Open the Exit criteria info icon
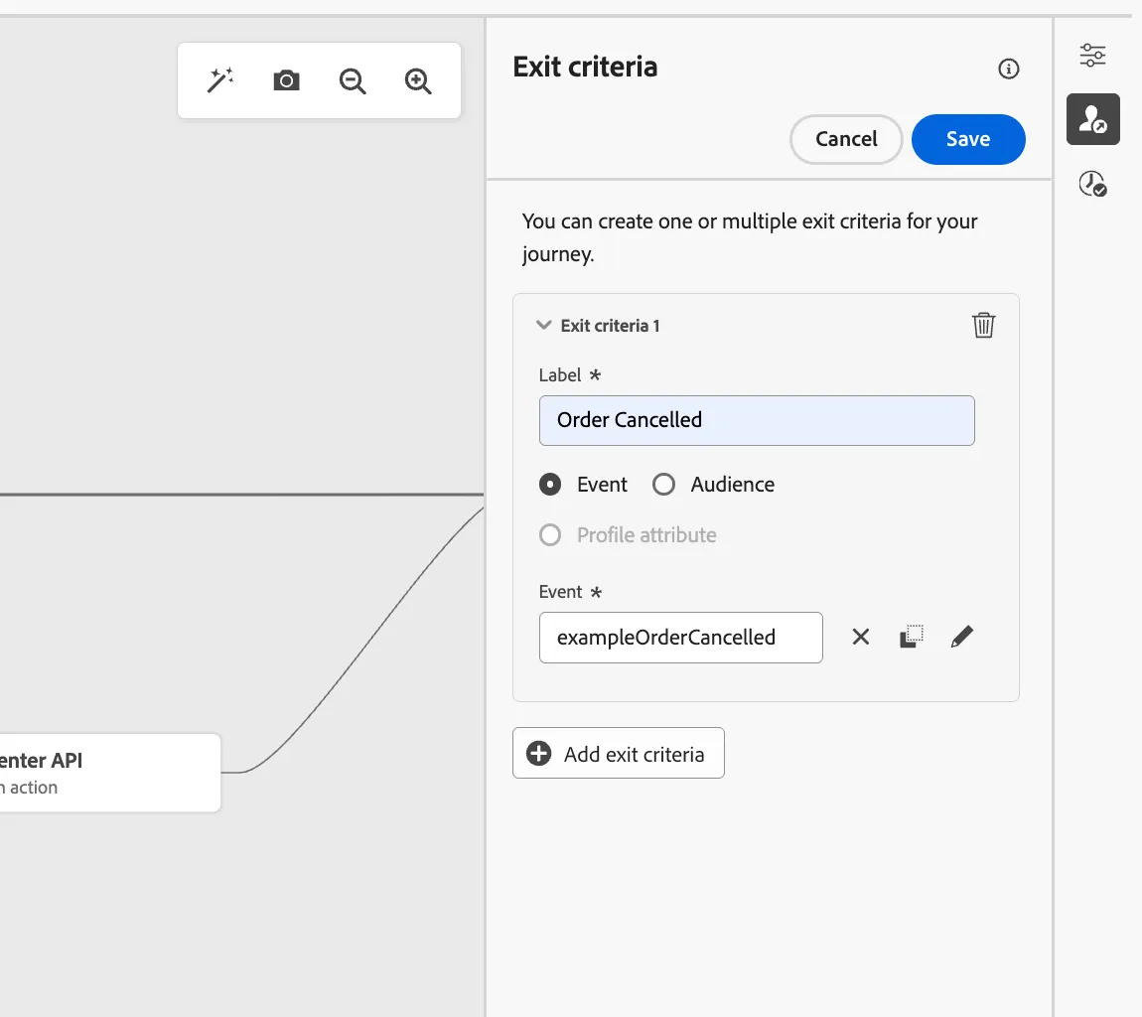Viewport: 1142px width, 1017px height. coord(1008,69)
